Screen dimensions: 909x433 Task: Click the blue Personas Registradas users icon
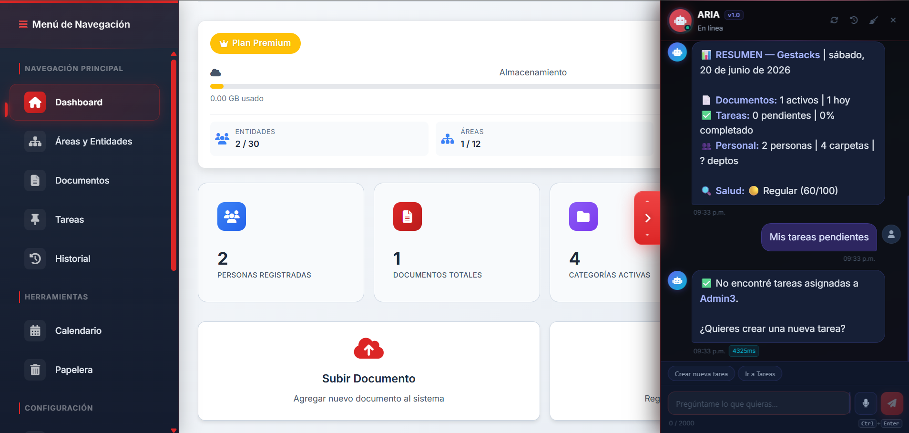[232, 216]
